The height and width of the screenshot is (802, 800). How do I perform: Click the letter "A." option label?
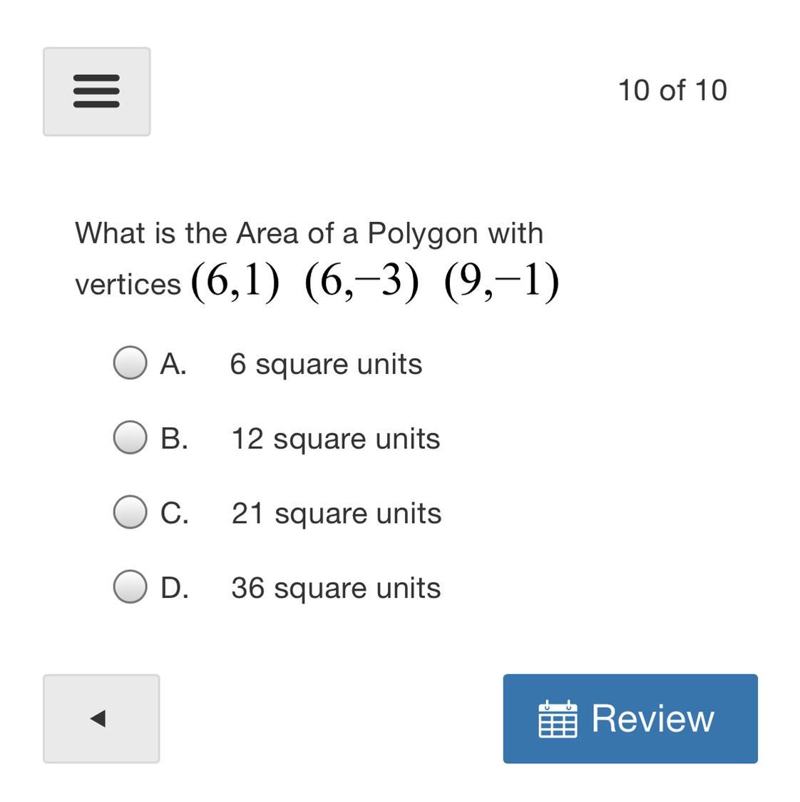(x=173, y=364)
